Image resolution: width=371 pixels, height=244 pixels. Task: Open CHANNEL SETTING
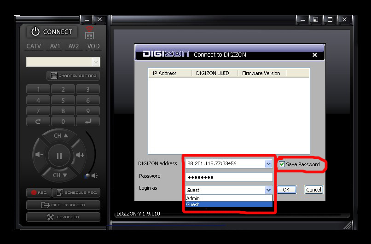(73, 76)
